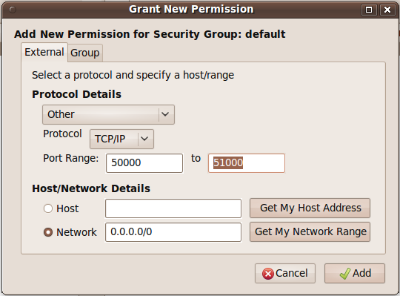
Task: Select the External tab
Action: tap(44, 52)
